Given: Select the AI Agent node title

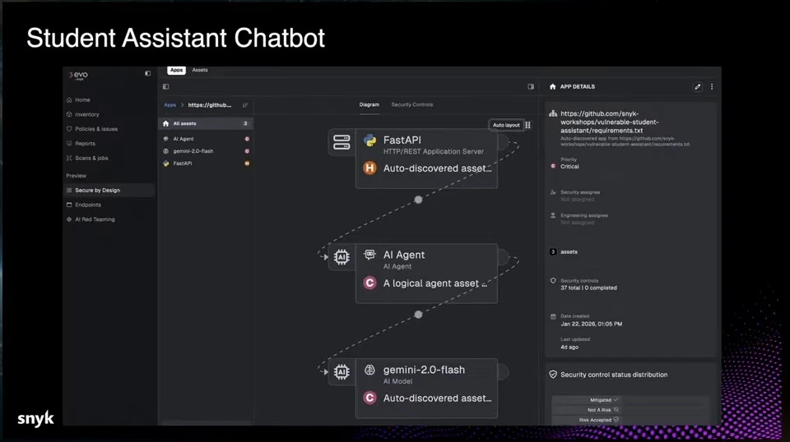Looking at the screenshot, I should coord(403,255).
